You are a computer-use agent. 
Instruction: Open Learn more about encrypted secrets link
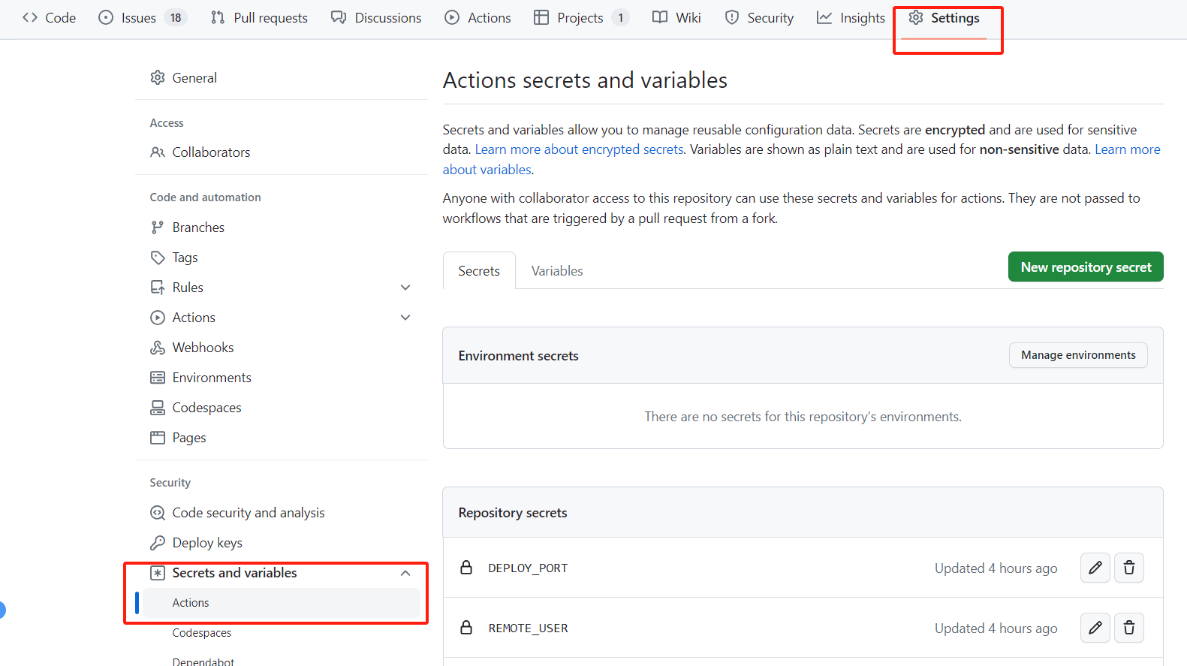pos(579,149)
